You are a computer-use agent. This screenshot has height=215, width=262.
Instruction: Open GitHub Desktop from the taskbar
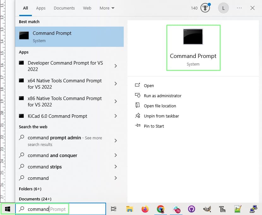click(x=192, y=209)
